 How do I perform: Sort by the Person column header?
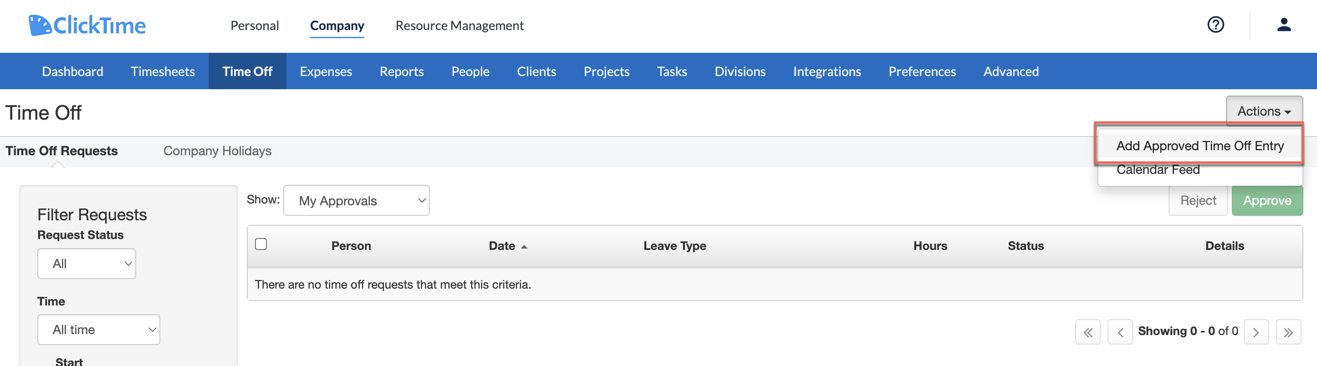(351, 246)
